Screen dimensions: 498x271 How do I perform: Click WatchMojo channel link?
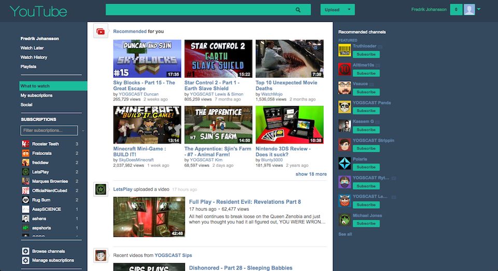271,94
